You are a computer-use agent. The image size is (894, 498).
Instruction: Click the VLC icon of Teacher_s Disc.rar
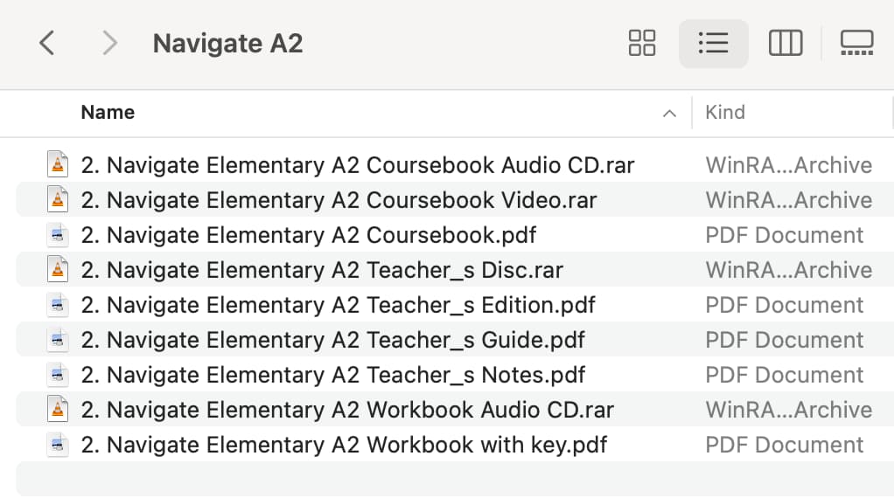tap(58, 270)
